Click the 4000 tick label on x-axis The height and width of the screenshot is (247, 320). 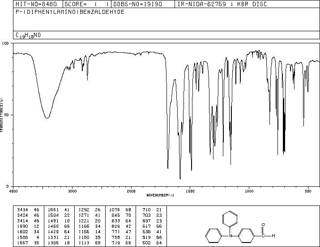point(13,191)
